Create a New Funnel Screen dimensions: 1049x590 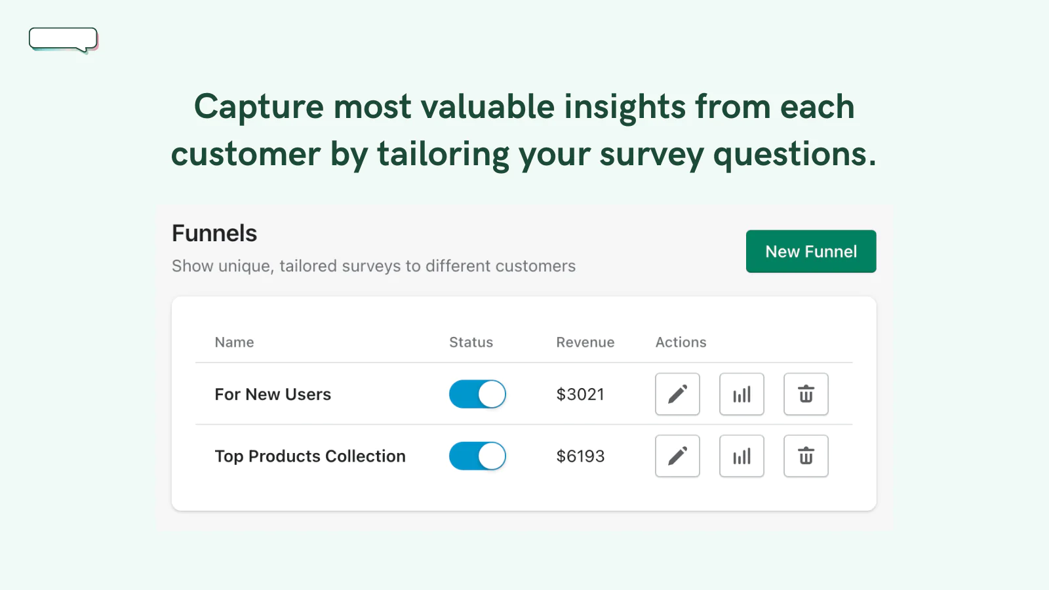(811, 251)
